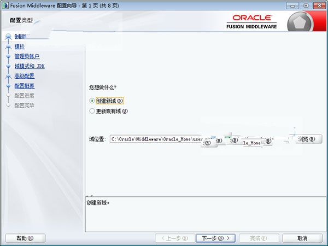Click the 取消 cancel button
Viewport: 328px width, 246px height.
(302, 238)
